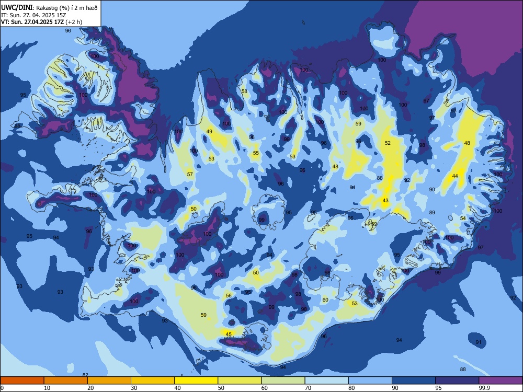The width and height of the screenshot is (523, 392).
Task: Click the light orange 20–30 legend swatch
Action: click(x=109, y=380)
